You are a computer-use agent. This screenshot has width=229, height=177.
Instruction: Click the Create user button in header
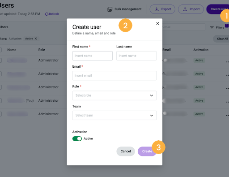(218, 9)
